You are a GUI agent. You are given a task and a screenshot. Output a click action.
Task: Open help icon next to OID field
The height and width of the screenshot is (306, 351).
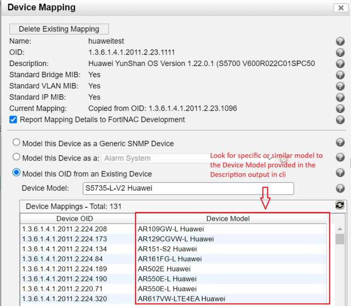(x=340, y=52)
